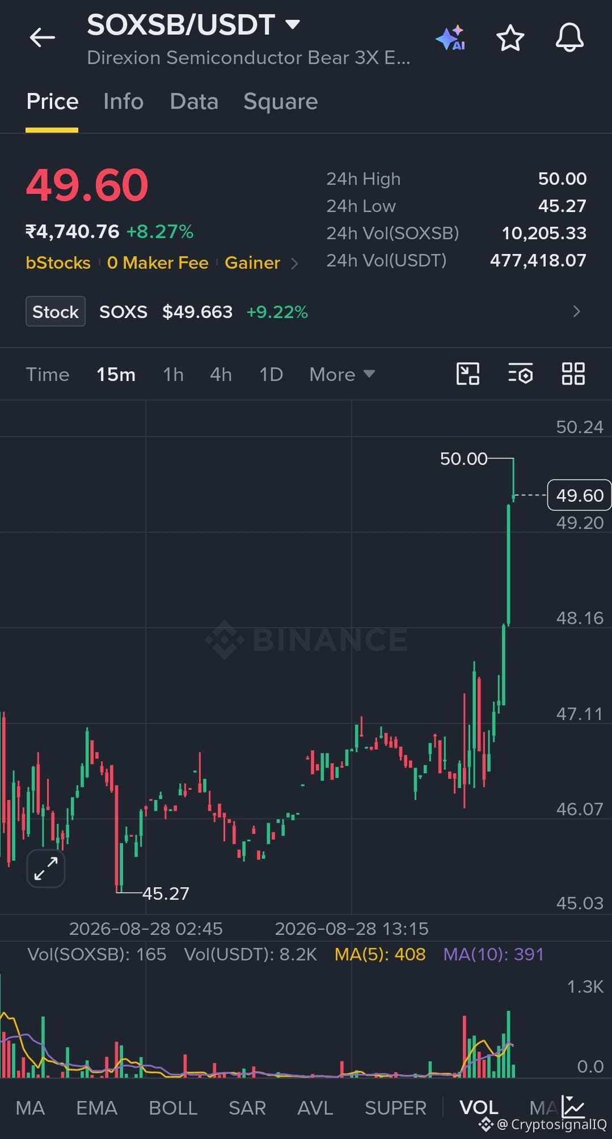Tap the 50.00 high marker on chart

463,459
